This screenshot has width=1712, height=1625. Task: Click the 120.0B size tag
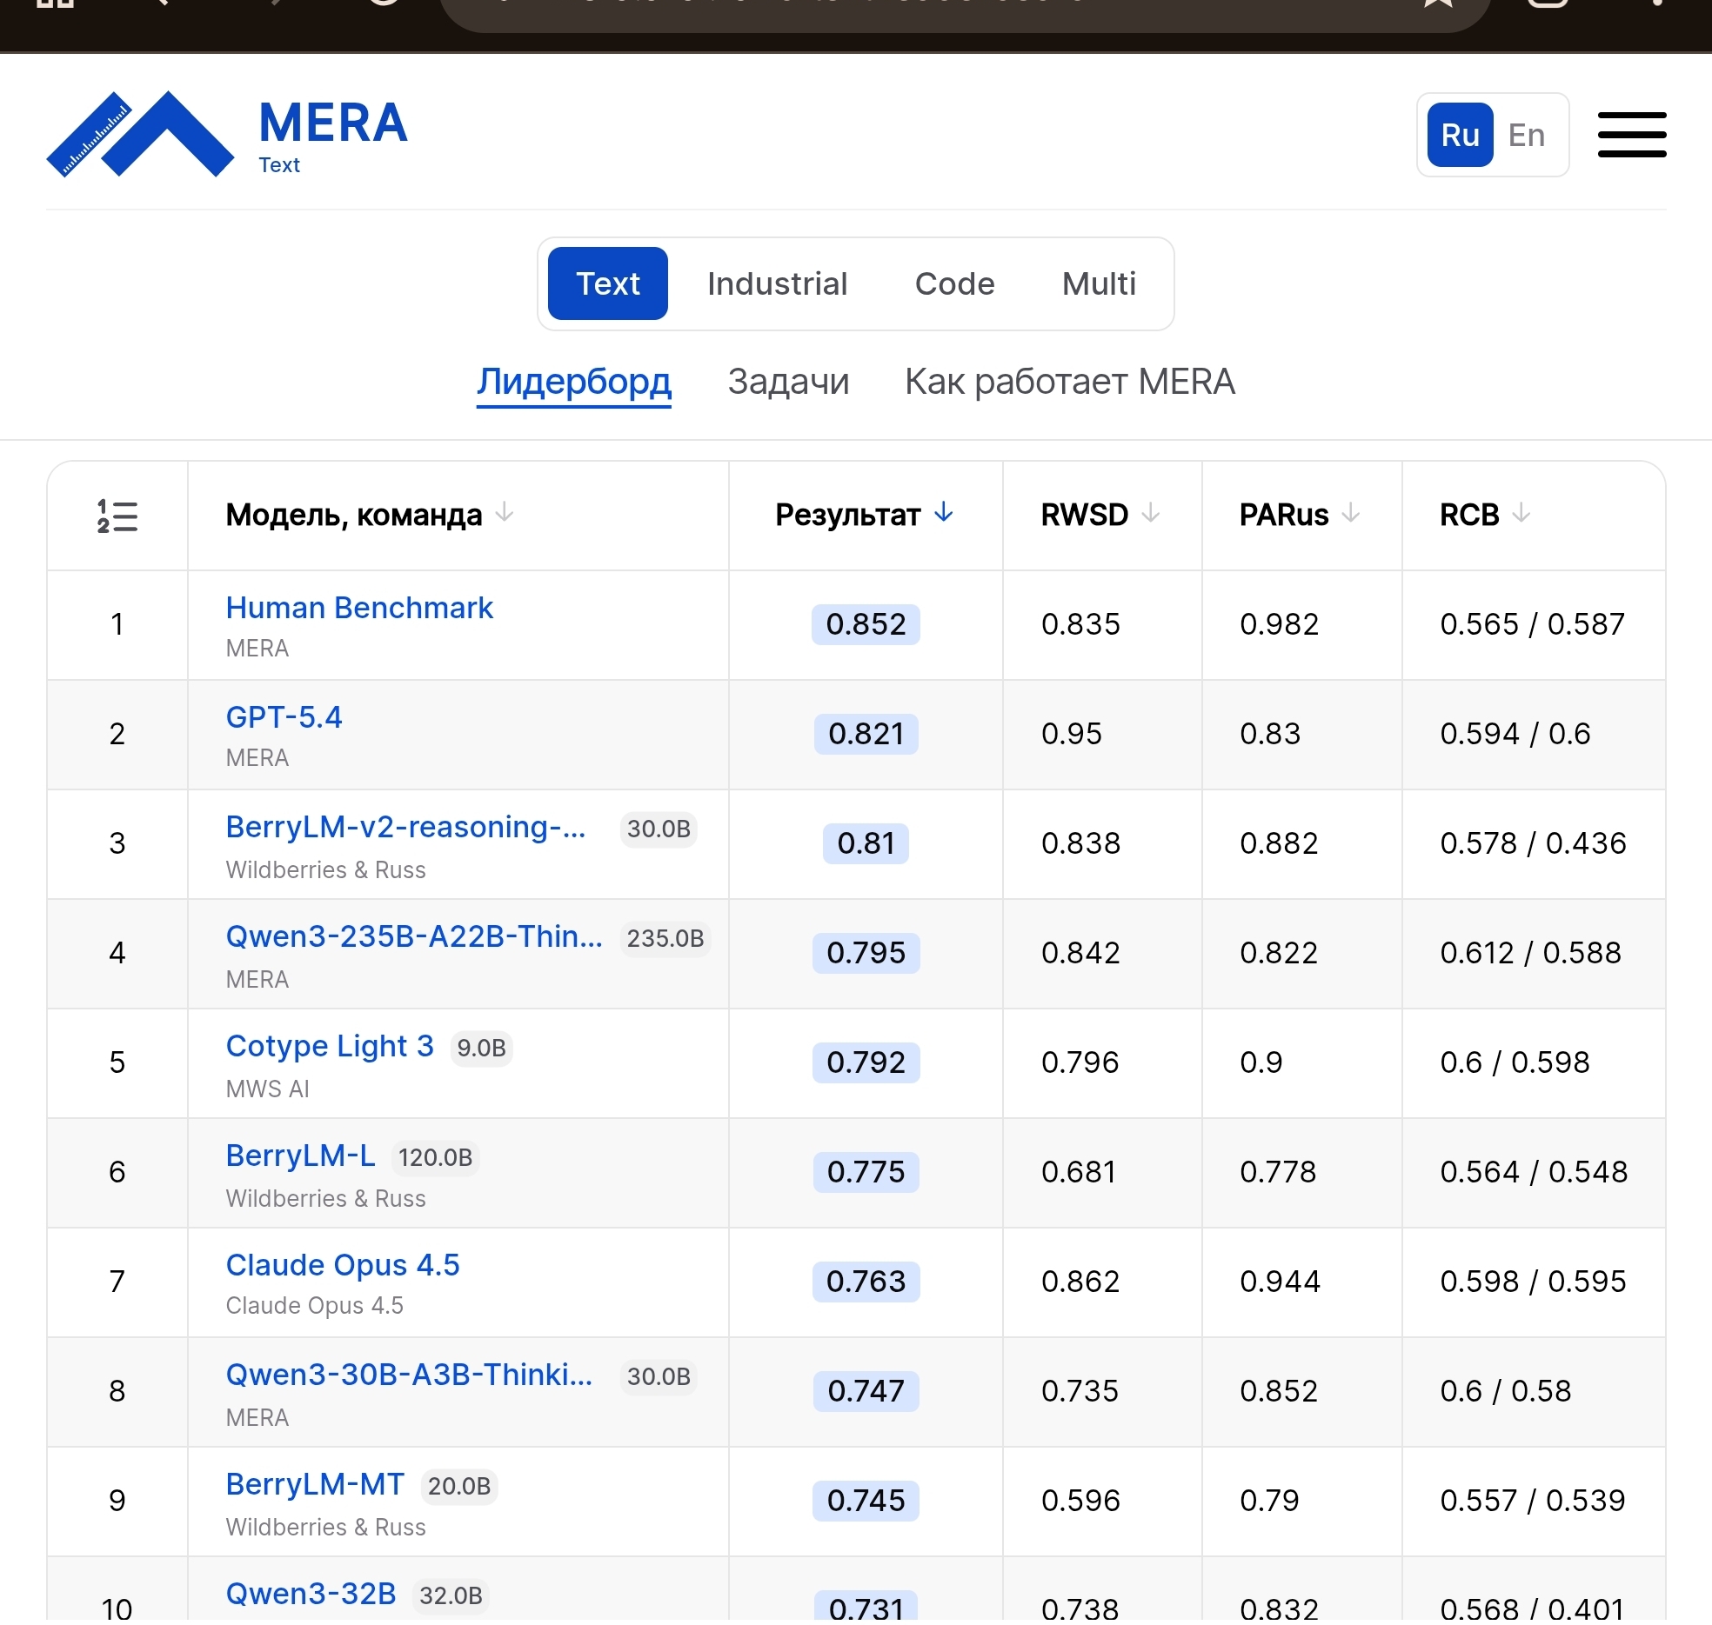point(435,1158)
